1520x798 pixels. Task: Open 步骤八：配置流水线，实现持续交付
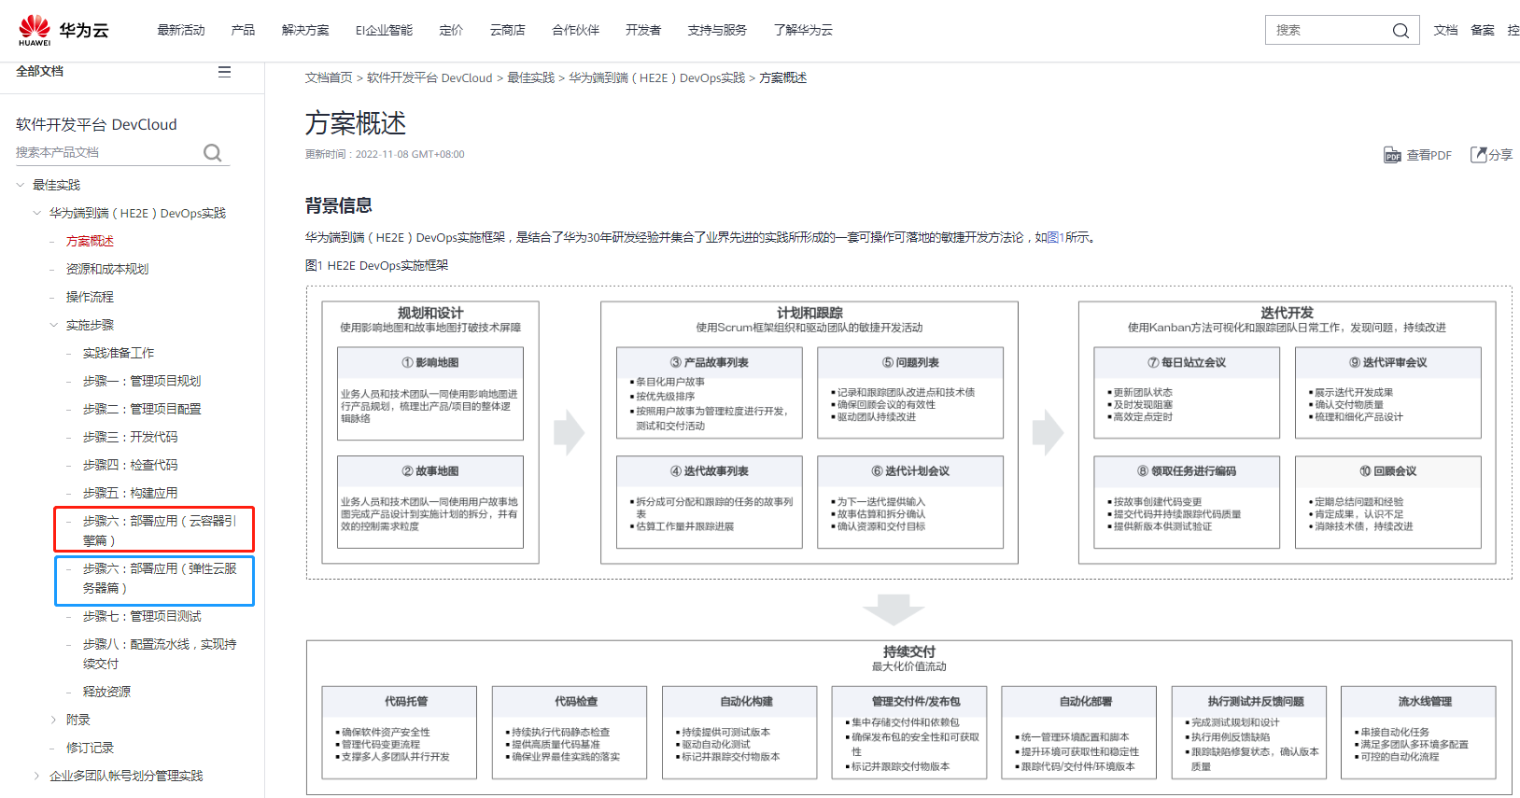[x=160, y=653]
